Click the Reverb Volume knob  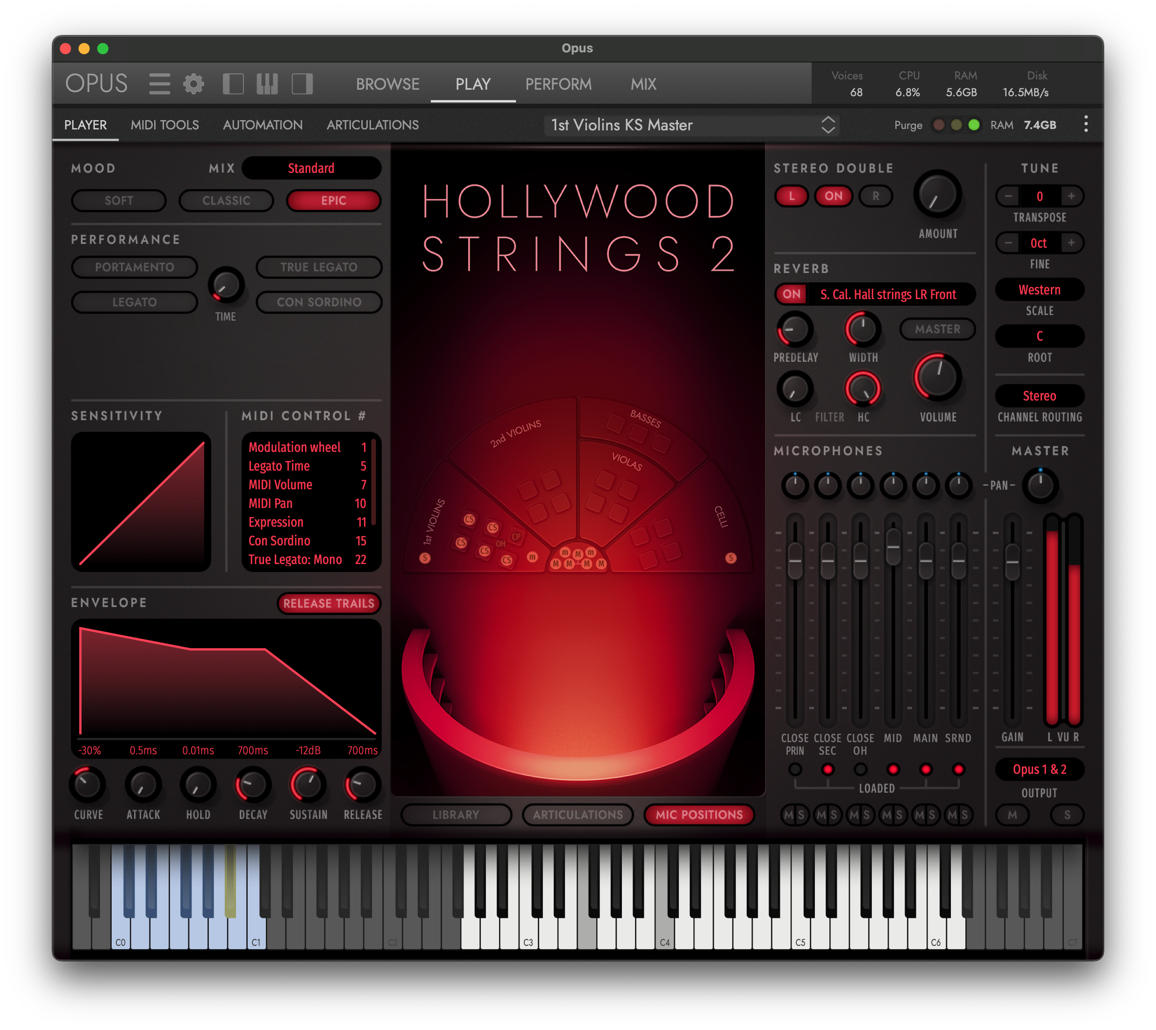[x=938, y=378]
